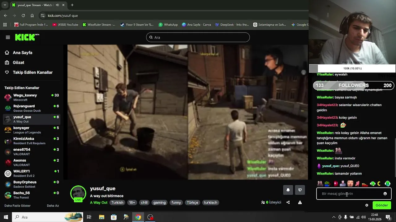Open the Ana Sayfa - Canva bookmark
The image size is (396, 222).
196,25
